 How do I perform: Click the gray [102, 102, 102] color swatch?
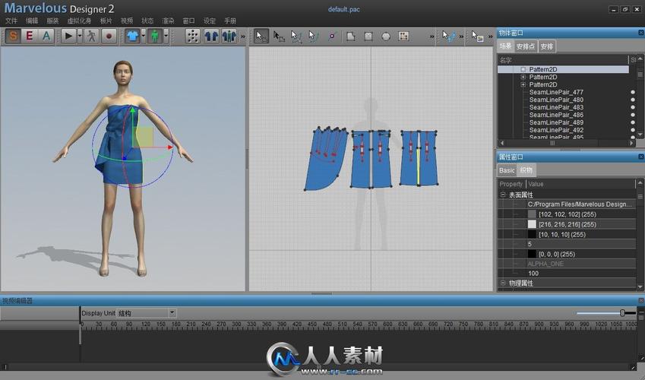(x=532, y=214)
